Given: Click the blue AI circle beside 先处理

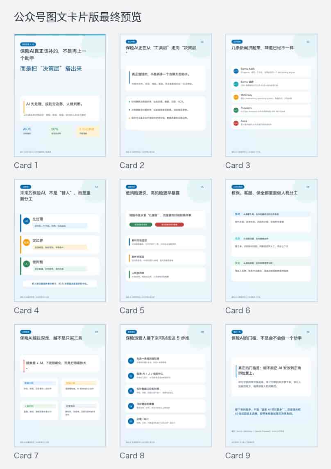Looking at the screenshot, I should tap(27, 221).
